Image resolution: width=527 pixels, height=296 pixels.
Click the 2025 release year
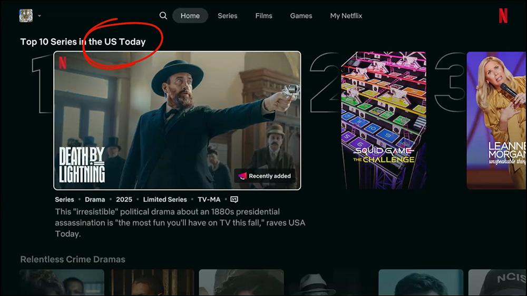[x=124, y=200]
